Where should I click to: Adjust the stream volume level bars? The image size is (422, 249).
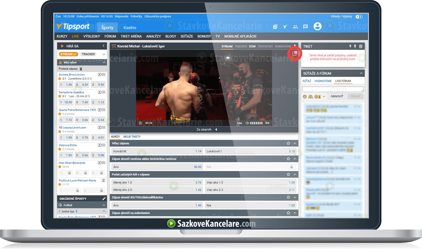(256, 123)
